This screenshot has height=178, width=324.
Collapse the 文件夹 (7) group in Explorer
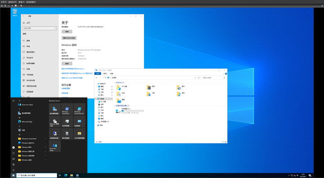pyautogui.click(x=115, y=82)
